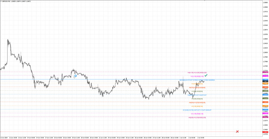
Task: Click the 1.24720 price scale value
Action: 265,134
